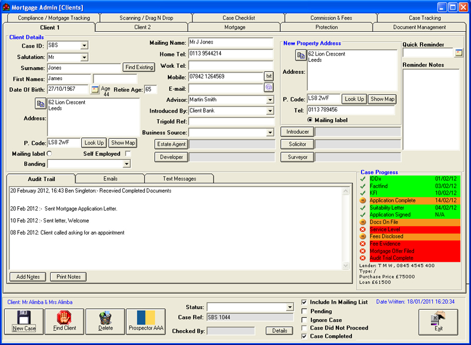This screenshot has width=471, height=345.
Task: Click the Estate Agent button
Action: click(171, 144)
